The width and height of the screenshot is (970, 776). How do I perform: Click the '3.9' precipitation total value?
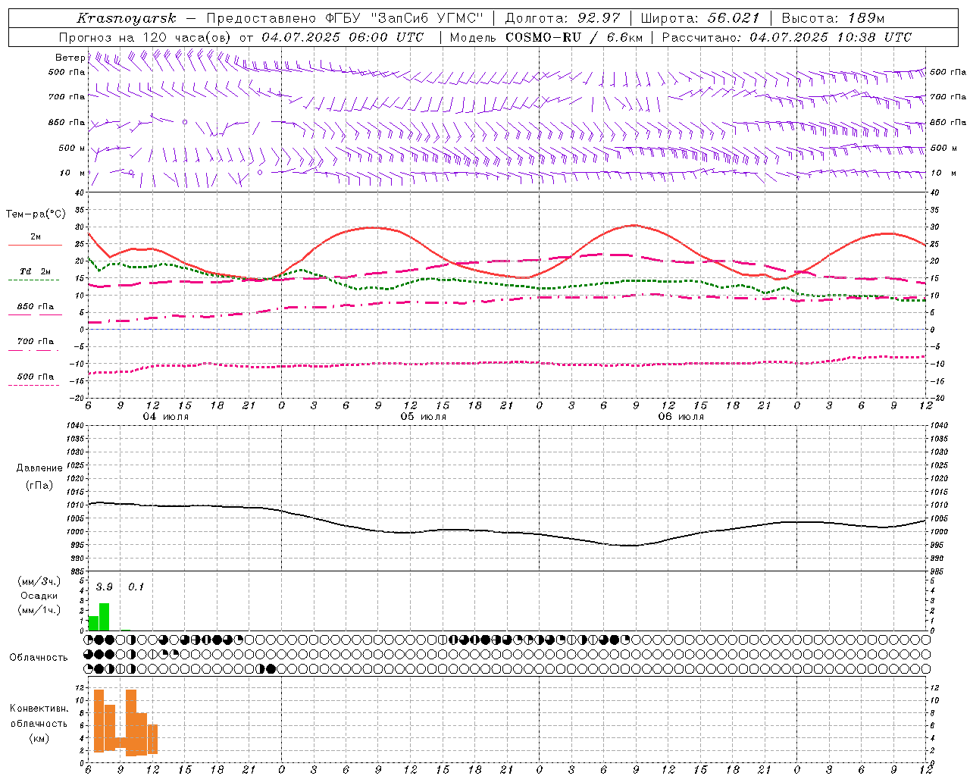tap(104, 587)
